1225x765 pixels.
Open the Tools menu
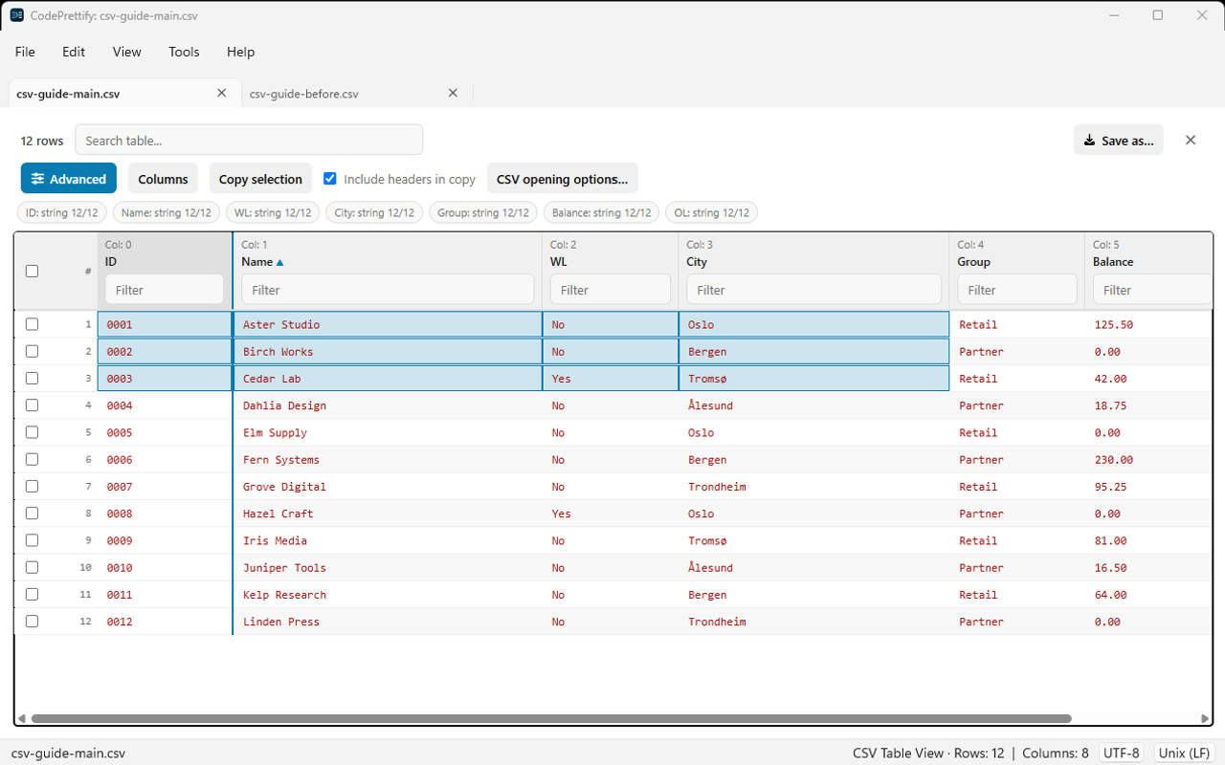pyautogui.click(x=184, y=52)
